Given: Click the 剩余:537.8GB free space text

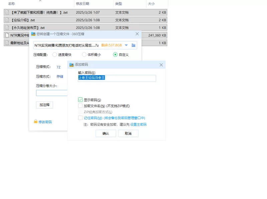Looking at the screenshot, I should click(111, 45).
